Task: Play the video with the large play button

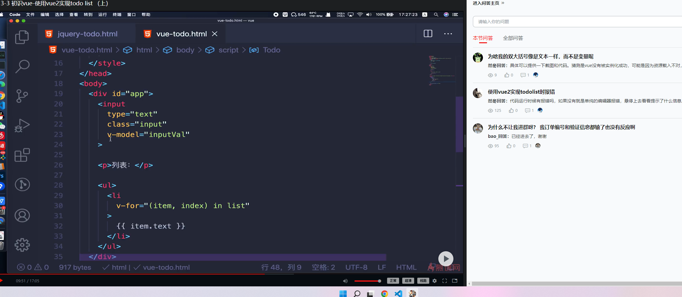Action: pyautogui.click(x=446, y=259)
